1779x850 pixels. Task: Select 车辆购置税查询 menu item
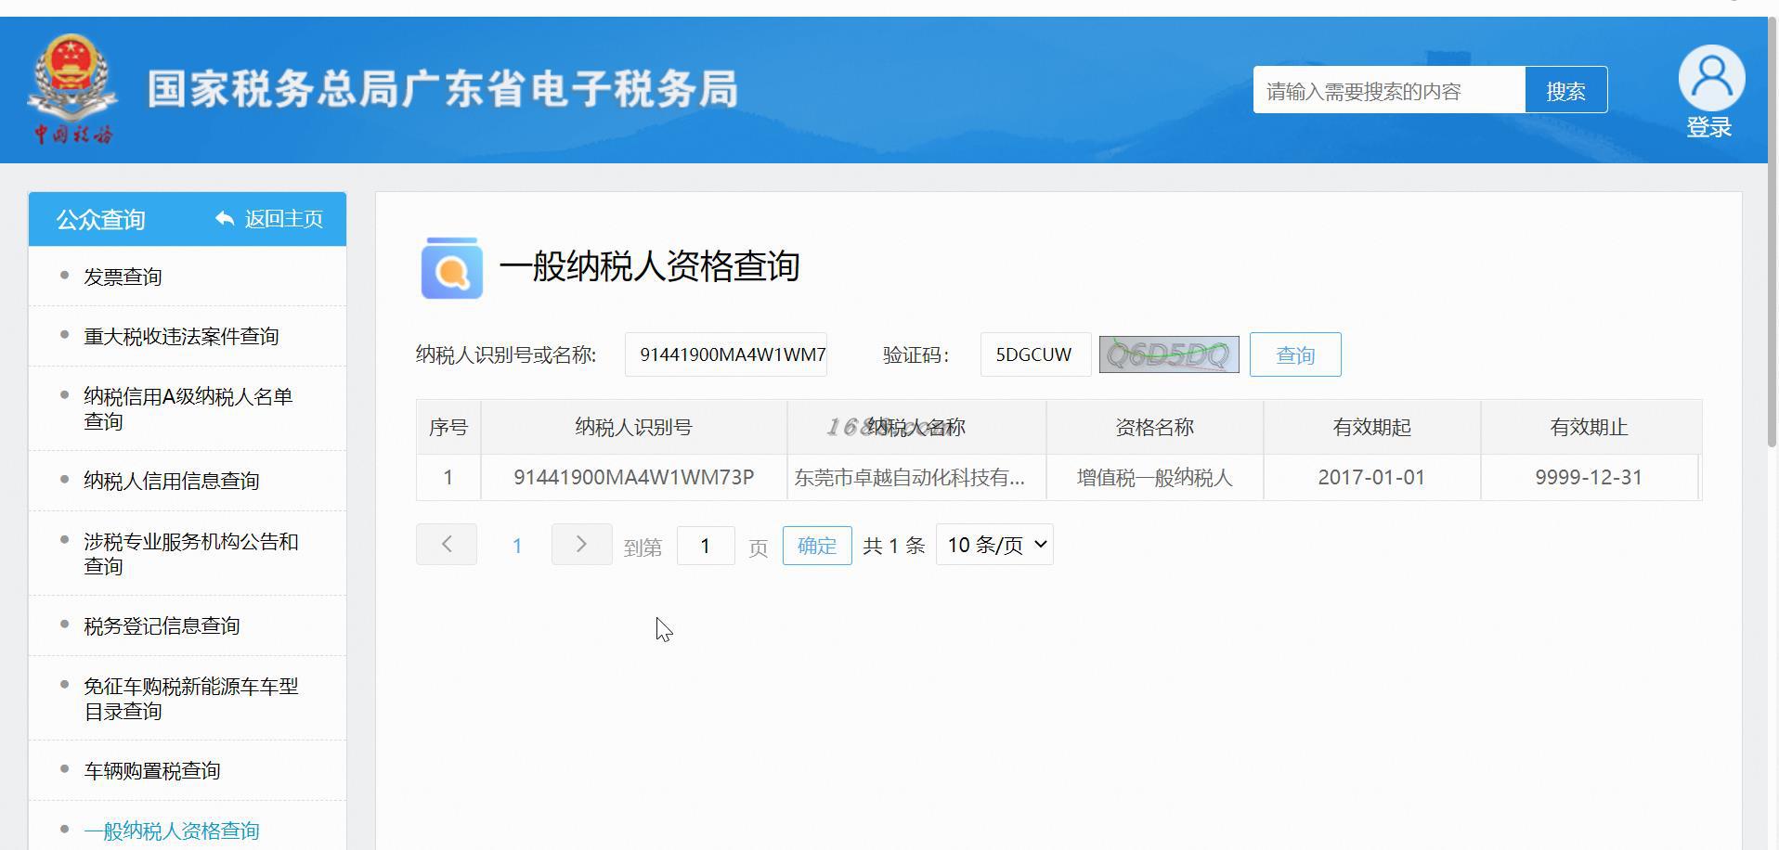coord(152,770)
